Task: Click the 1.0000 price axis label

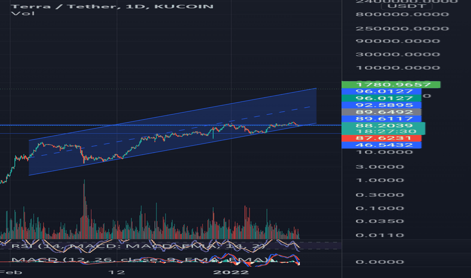Action: [380, 180]
